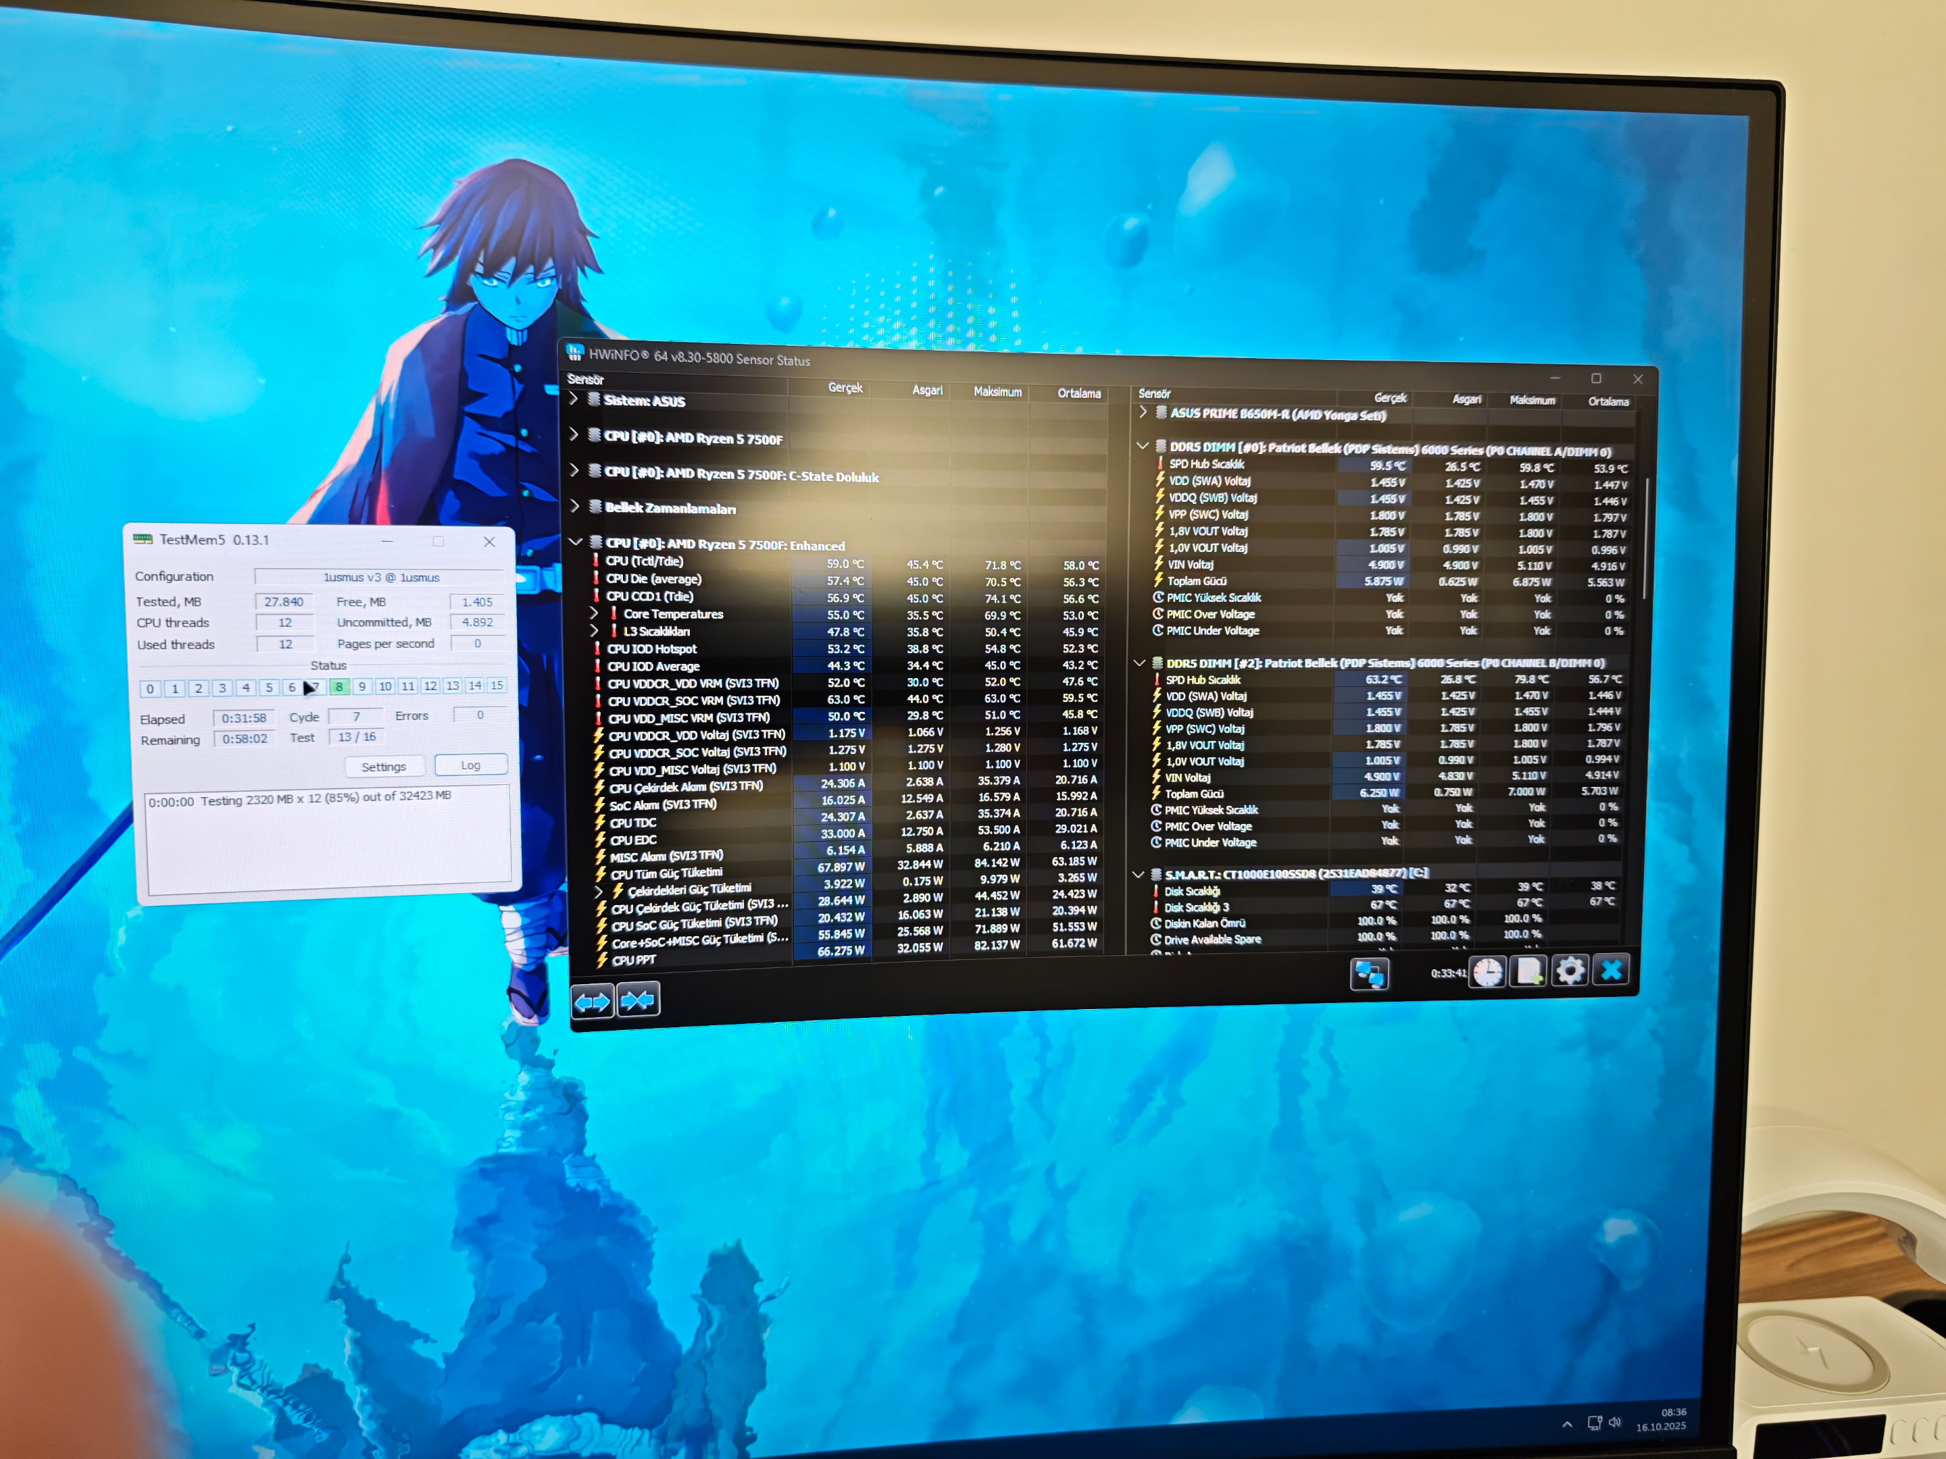Click Maksimum column header in left sensor panel

click(997, 391)
